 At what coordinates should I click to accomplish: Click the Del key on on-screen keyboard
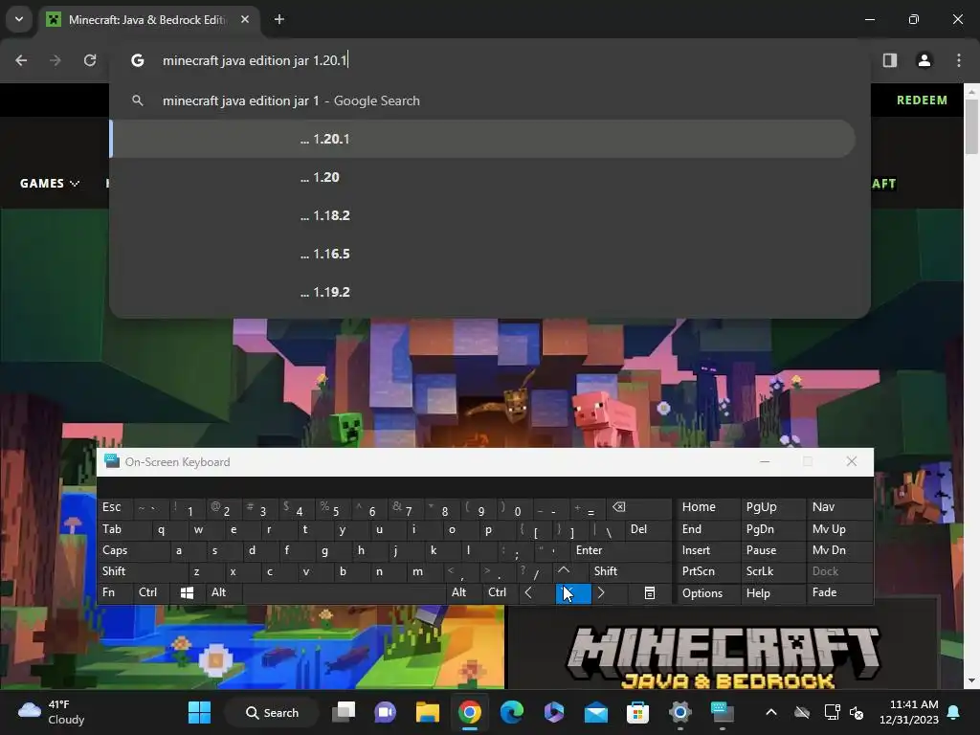(649, 529)
